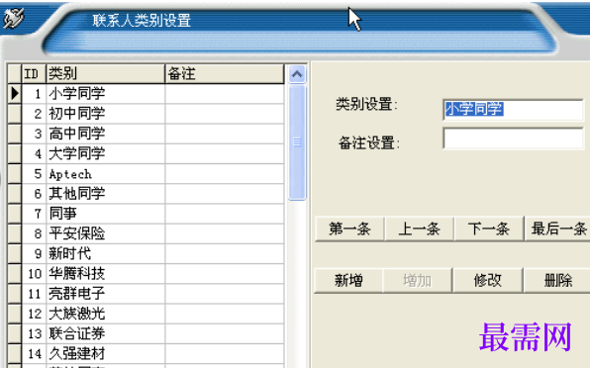The height and width of the screenshot is (368, 590).
Task: Go to first record with 第一条
Action: click(349, 229)
